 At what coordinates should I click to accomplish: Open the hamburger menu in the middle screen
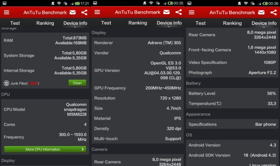coord(97,12)
